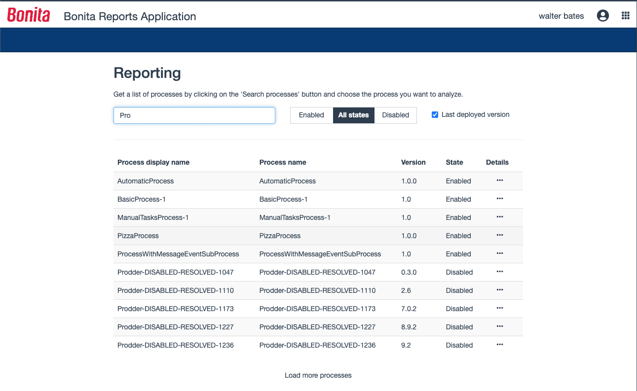Select the All states filter
The width and height of the screenshot is (637, 391).
[x=353, y=115]
